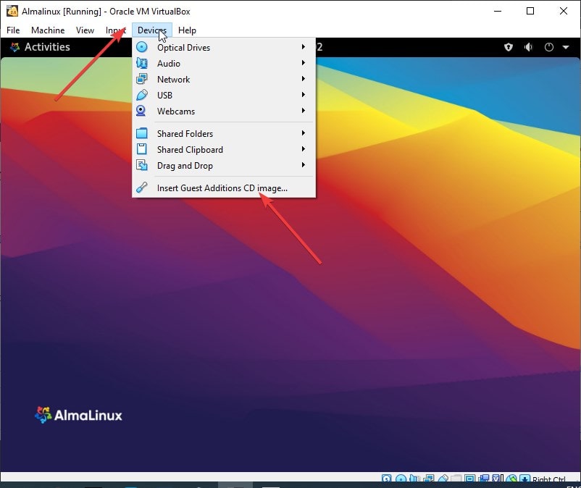The width and height of the screenshot is (581, 488).
Task: Click the Activities button
Action: tap(40, 47)
